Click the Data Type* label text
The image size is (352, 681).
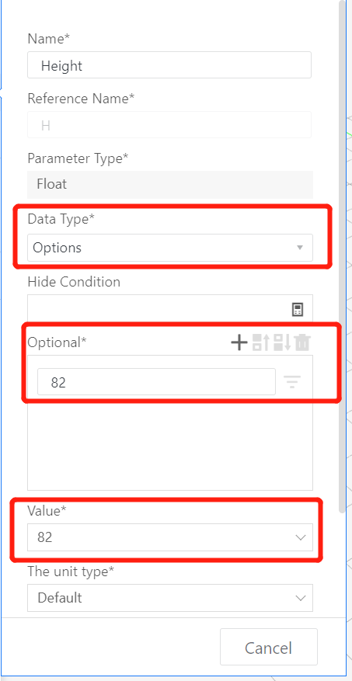click(x=61, y=219)
